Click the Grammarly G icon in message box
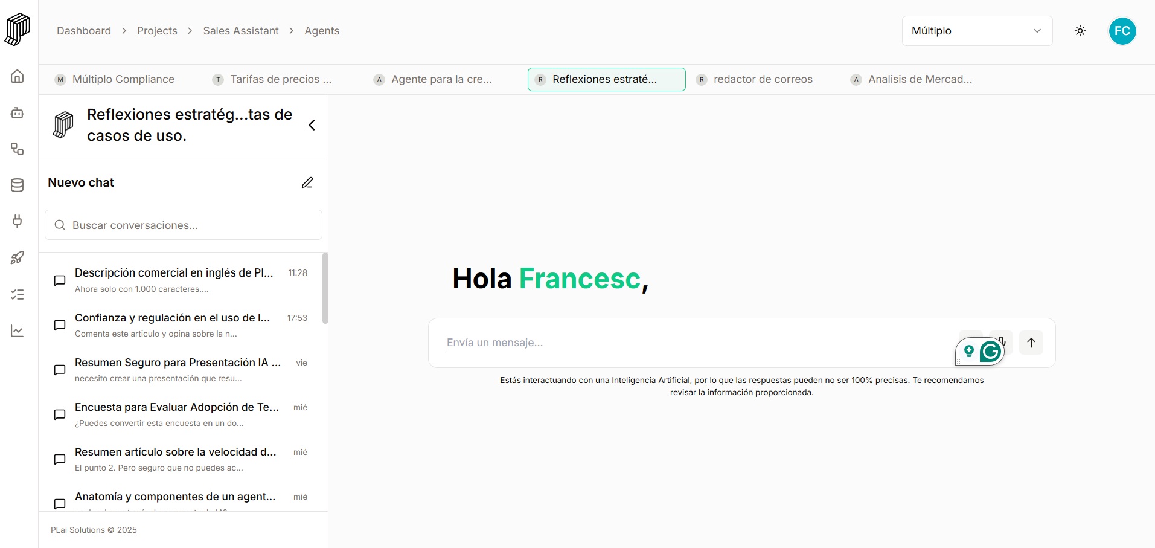This screenshot has width=1155, height=548. click(990, 351)
